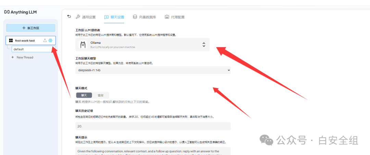
Task: Click the 新工作区 button
Action: pyautogui.click(x=30, y=28)
